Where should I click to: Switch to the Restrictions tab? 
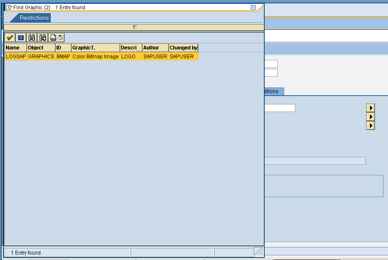pos(34,18)
